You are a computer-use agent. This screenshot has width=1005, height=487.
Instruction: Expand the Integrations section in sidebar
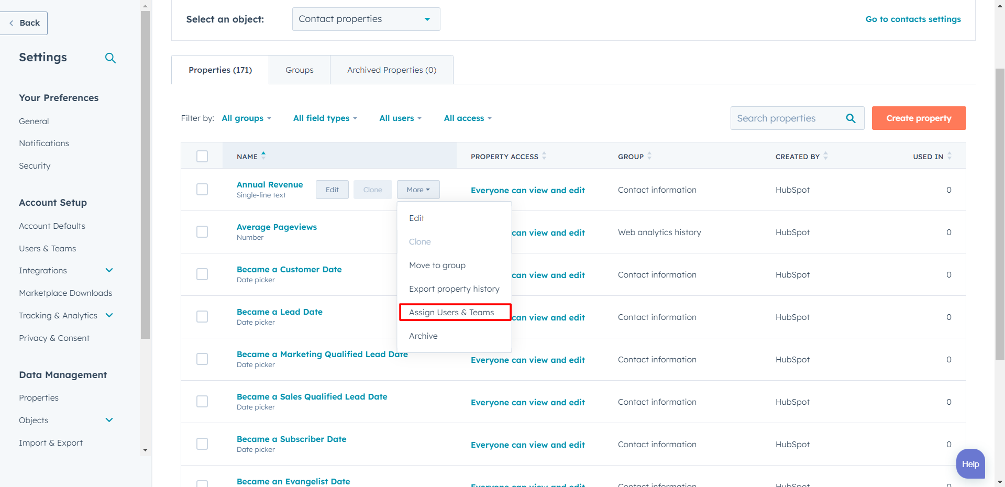click(x=109, y=270)
